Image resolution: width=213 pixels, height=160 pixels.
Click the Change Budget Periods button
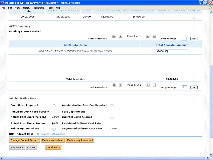click(25, 140)
